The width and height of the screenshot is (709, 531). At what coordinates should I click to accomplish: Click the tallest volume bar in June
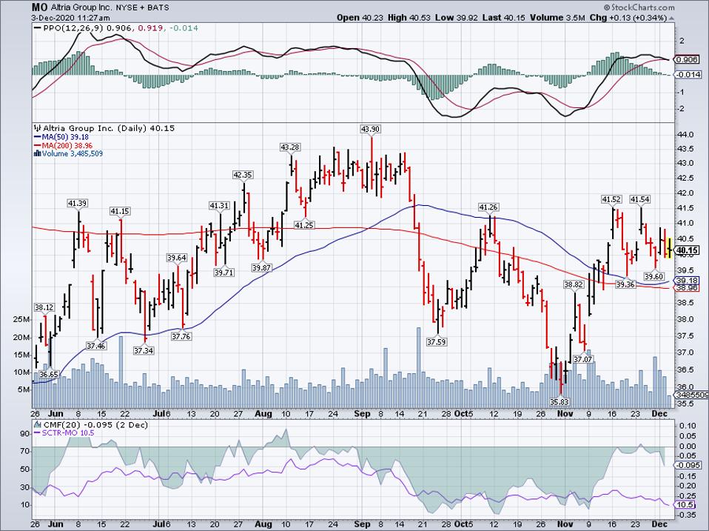pyautogui.click(x=121, y=372)
